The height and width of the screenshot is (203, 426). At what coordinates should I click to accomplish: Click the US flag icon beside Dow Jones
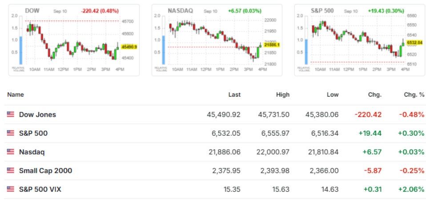10,114
